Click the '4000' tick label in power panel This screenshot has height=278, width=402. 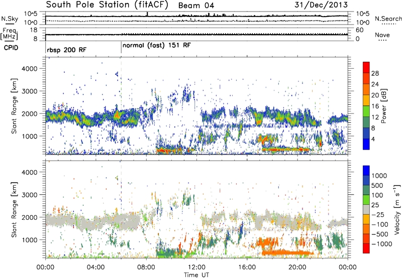click(x=29, y=69)
